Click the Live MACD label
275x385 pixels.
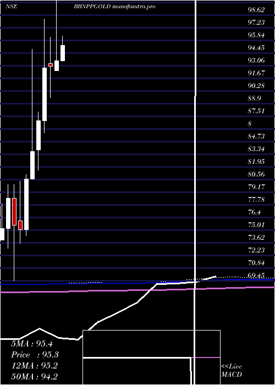click(232, 371)
